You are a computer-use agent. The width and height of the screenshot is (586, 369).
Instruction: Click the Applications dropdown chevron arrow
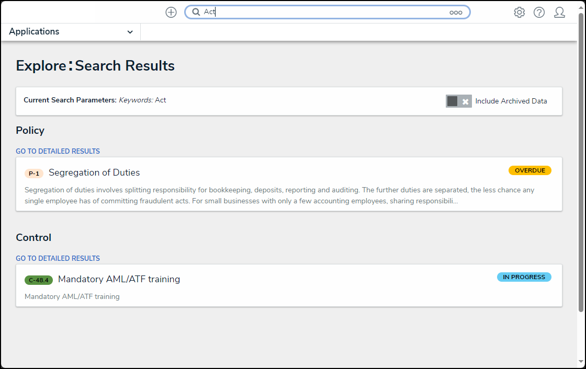pos(130,32)
